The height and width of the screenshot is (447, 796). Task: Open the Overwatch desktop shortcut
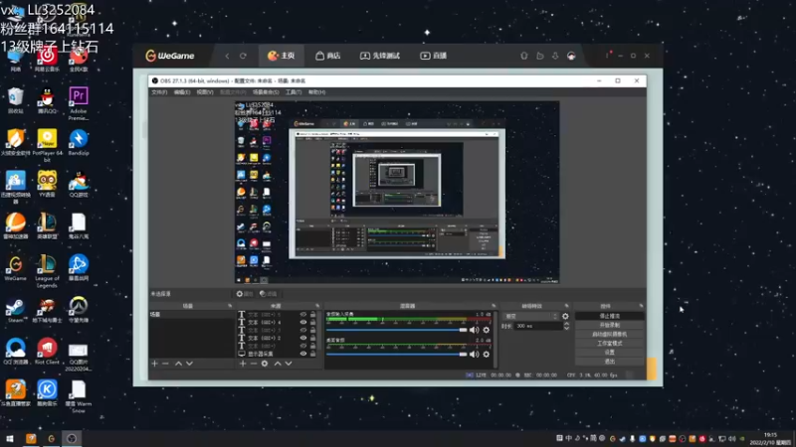click(79, 310)
